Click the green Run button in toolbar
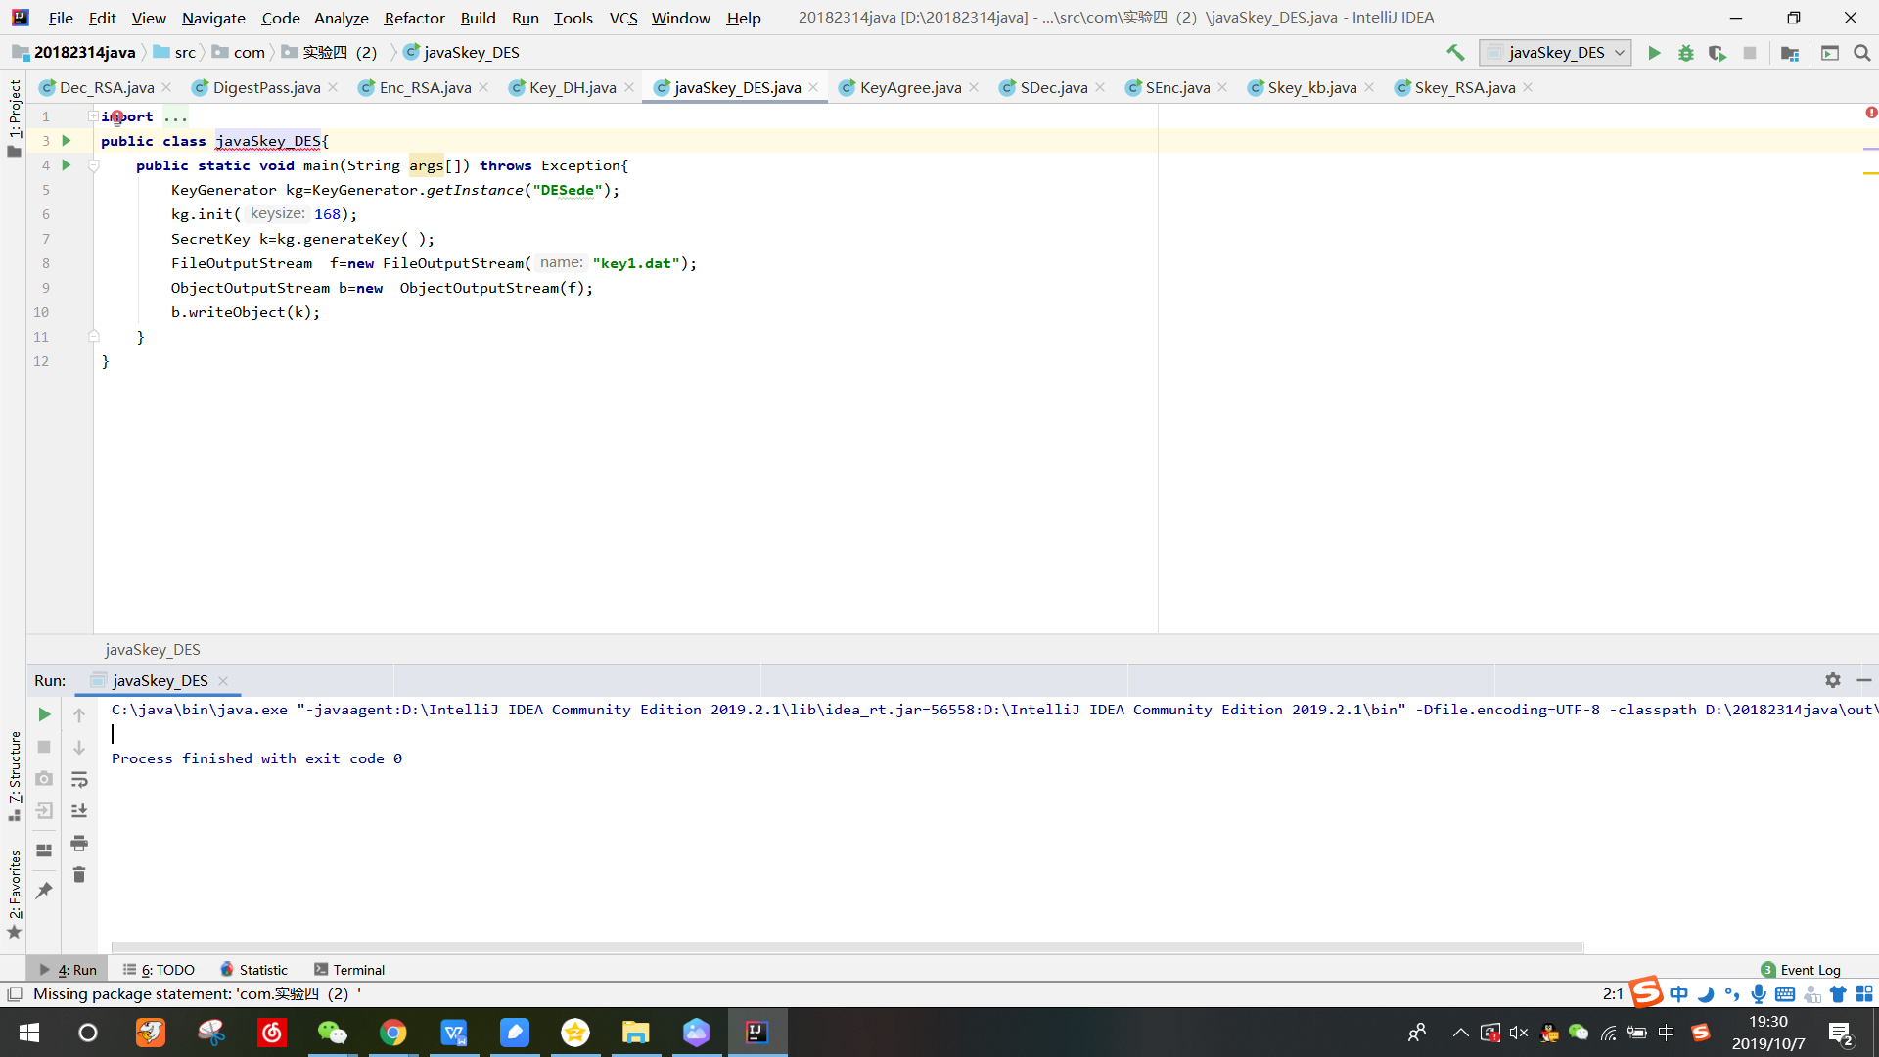The height and width of the screenshot is (1057, 1879). click(x=1654, y=53)
